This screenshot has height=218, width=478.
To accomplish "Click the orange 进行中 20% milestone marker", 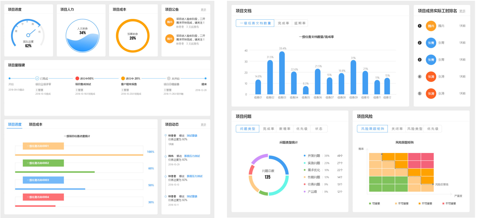I will tap(123, 79).
